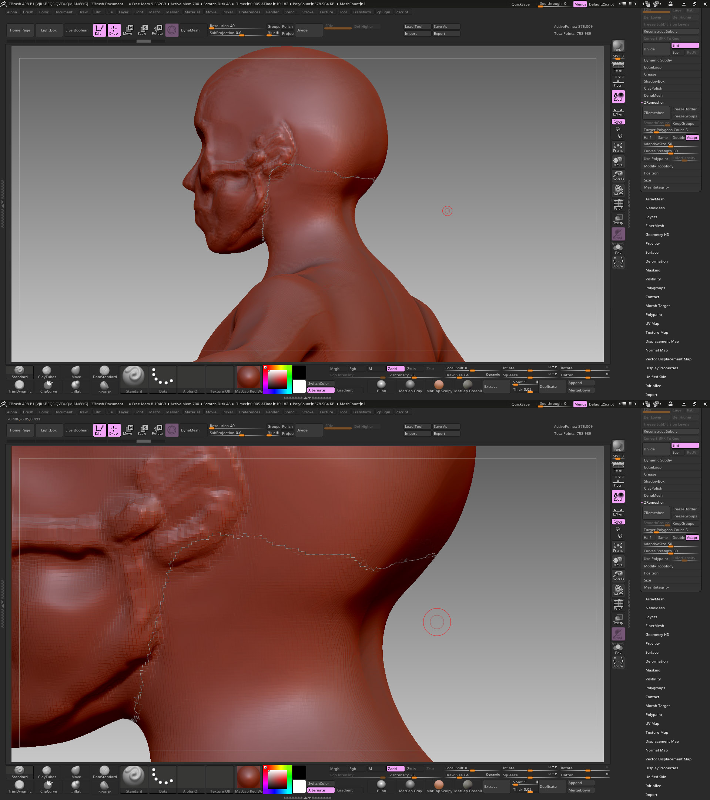Image resolution: width=710 pixels, height=800 pixels.
Task: Select the ClayTubes brush in bottom window
Action: [47, 772]
